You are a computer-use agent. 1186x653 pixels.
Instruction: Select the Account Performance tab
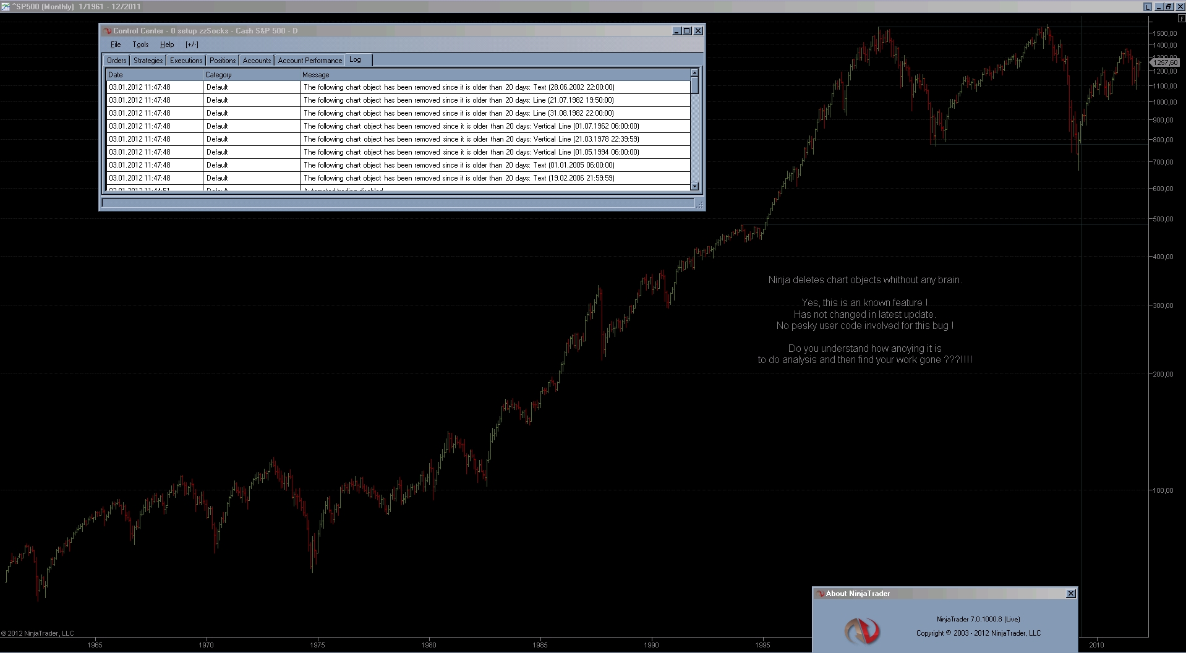coord(310,61)
